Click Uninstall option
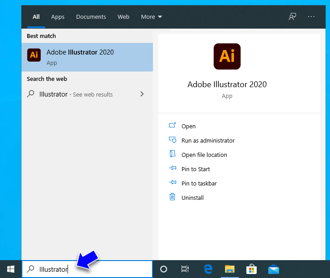Screen dimensions: 330x278 click(x=193, y=198)
